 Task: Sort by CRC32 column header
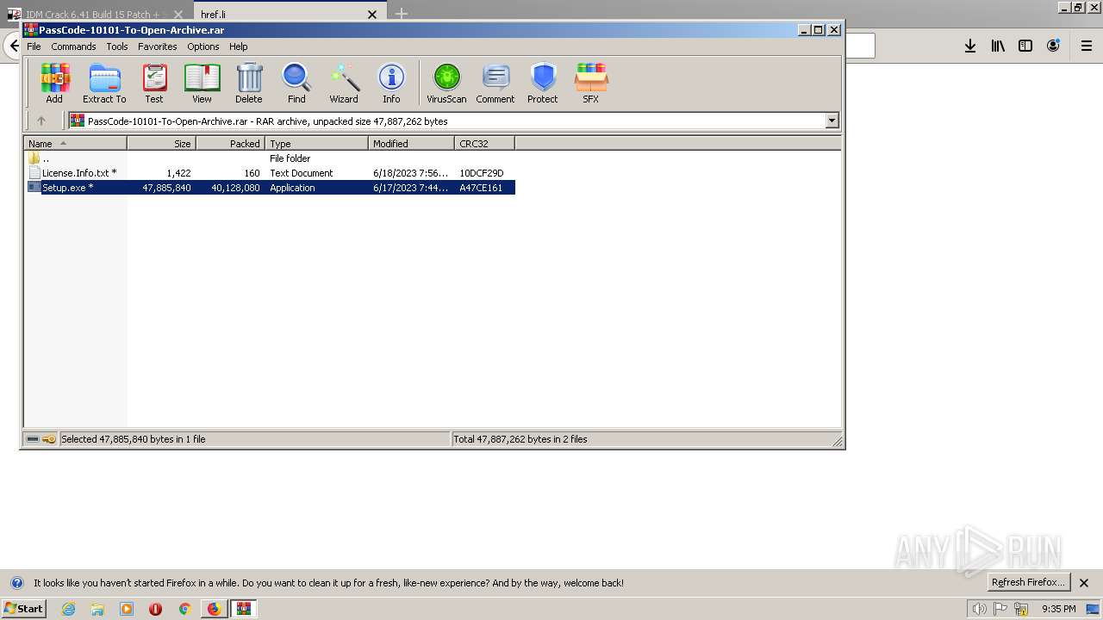pos(485,144)
